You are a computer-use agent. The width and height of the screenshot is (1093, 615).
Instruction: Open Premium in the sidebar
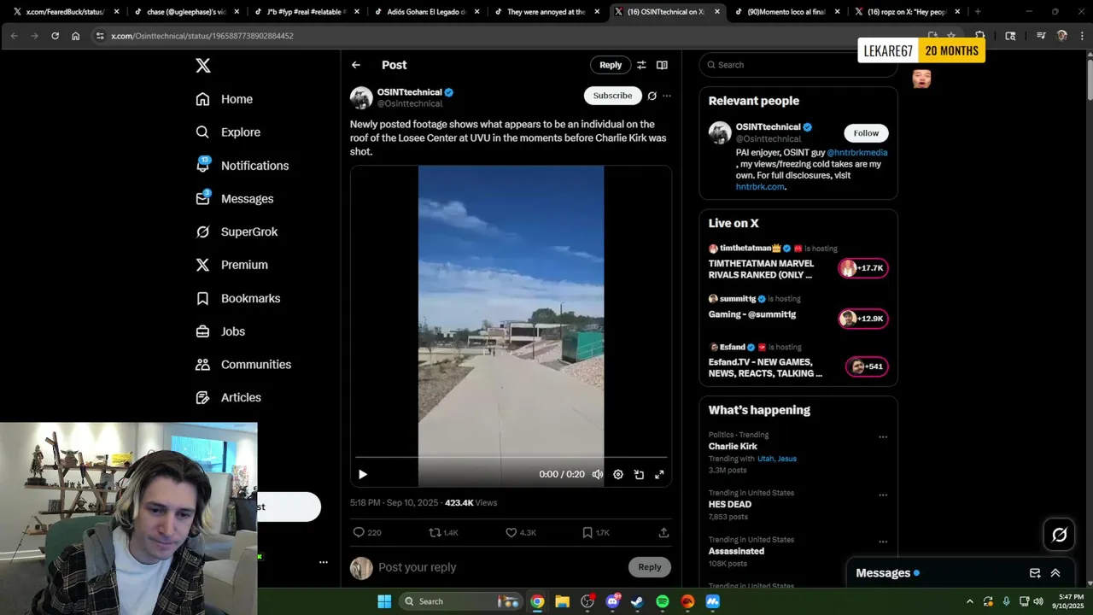(231, 265)
